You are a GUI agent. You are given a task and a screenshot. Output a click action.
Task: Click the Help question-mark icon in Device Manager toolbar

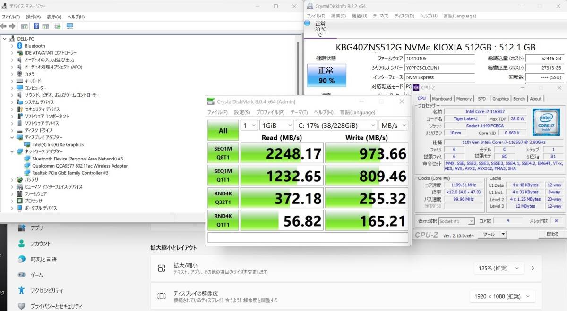click(x=36, y=26)
